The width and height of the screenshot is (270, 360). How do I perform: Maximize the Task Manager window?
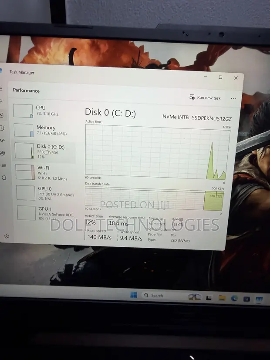[220, 77]
